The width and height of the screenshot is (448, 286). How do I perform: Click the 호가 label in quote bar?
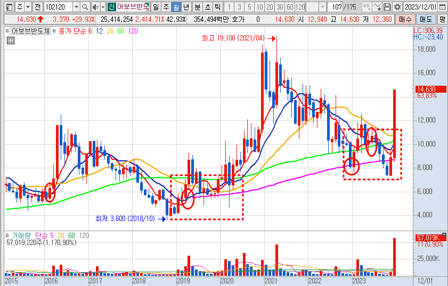238,19
